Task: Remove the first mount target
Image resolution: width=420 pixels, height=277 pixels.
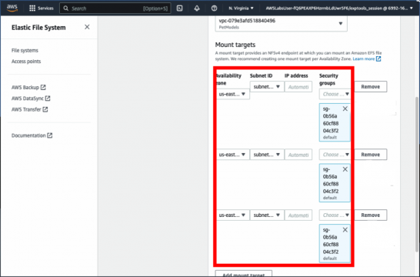Action: (371, 87)
